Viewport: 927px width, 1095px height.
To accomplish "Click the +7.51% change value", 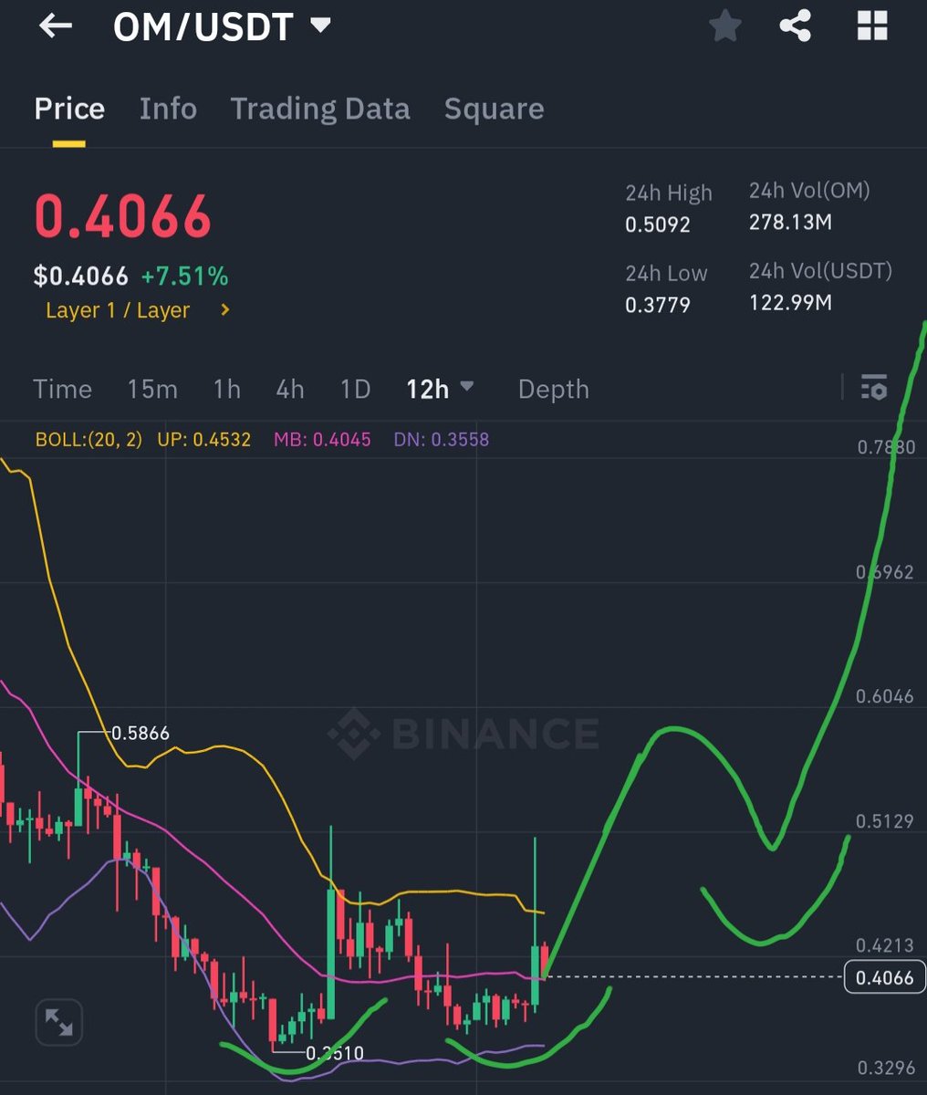I will [x=184, y=276].
